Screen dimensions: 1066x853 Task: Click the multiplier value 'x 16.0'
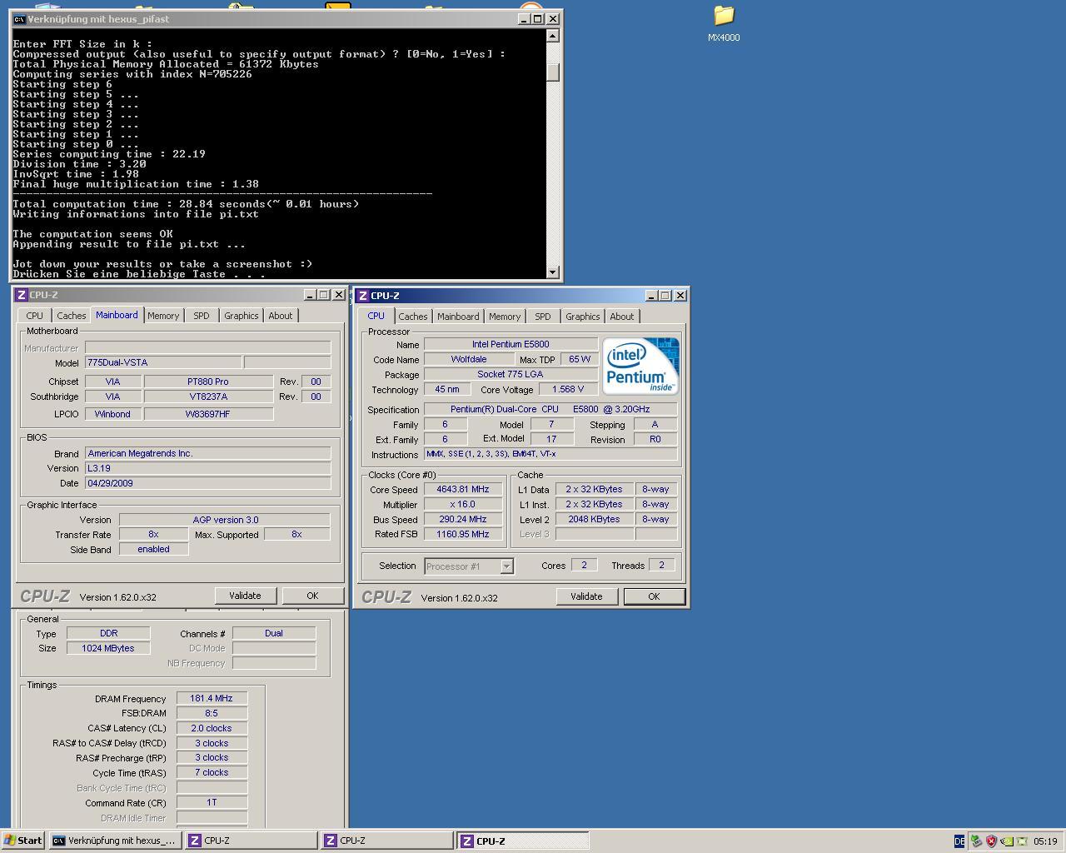(x=463, y=504)
